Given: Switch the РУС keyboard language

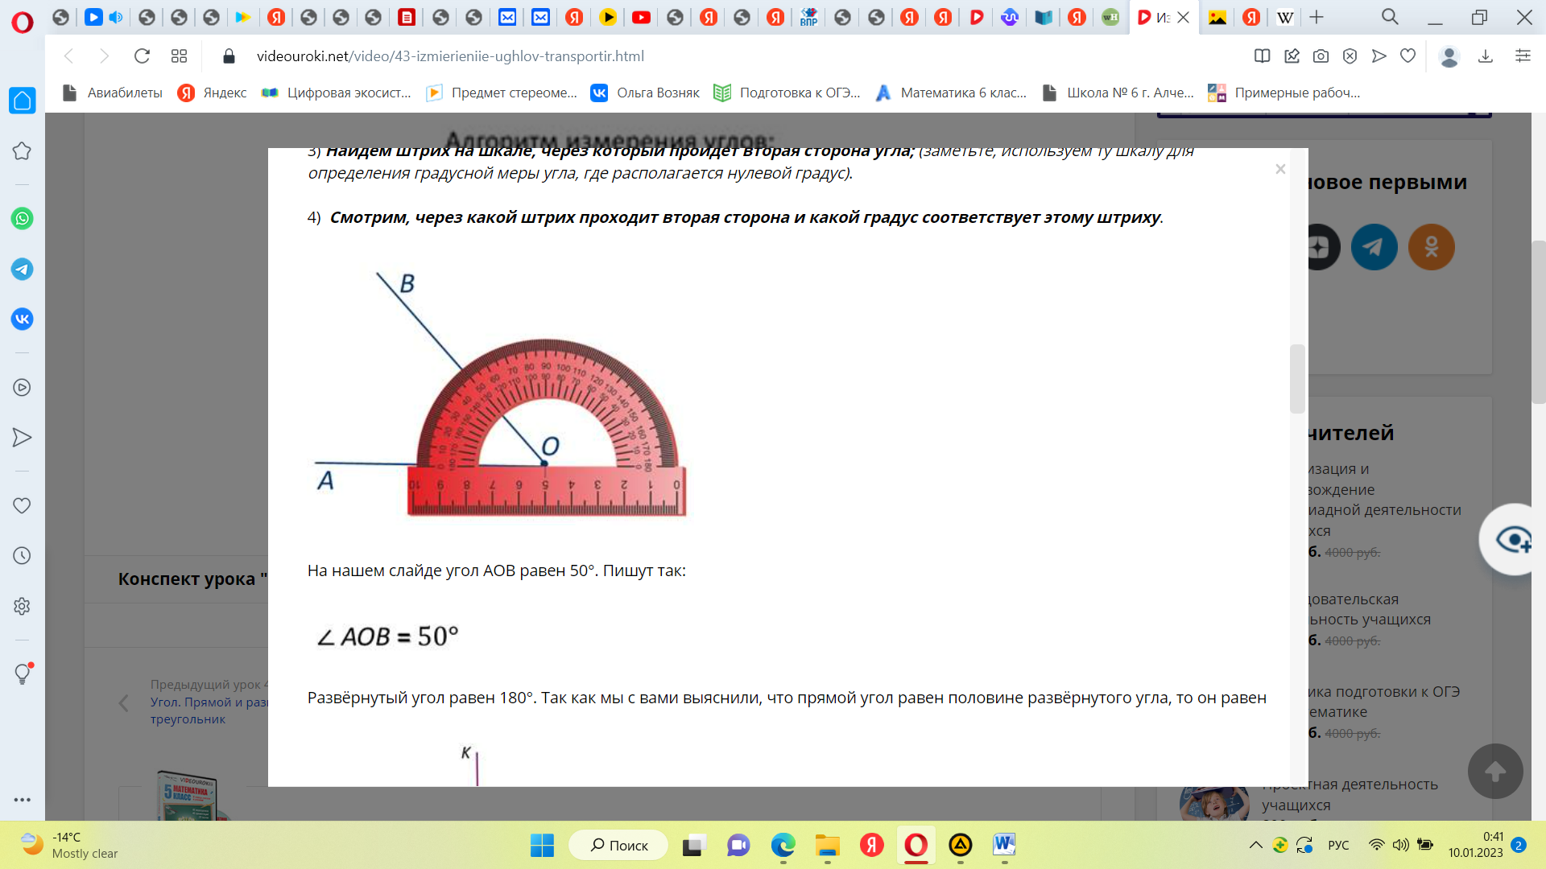Looking at the screenshot, I should coord(1338,845).
